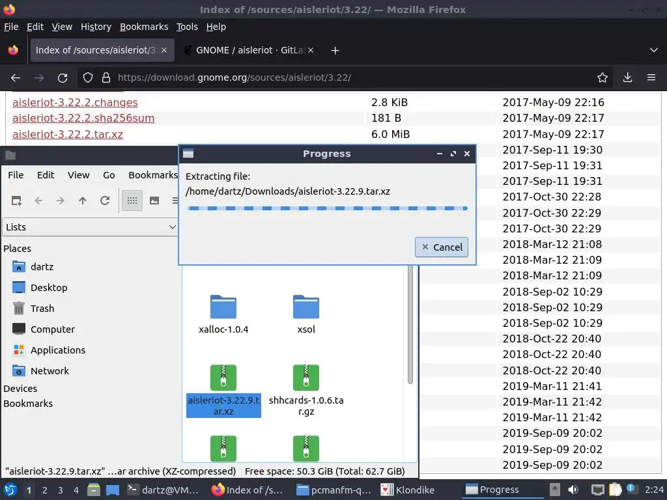Switch to workspace 2

pos(45,490)
